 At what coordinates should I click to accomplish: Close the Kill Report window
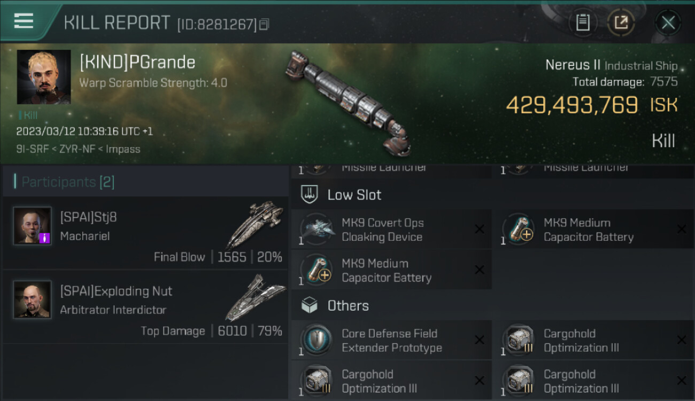[x=668, y=22]
